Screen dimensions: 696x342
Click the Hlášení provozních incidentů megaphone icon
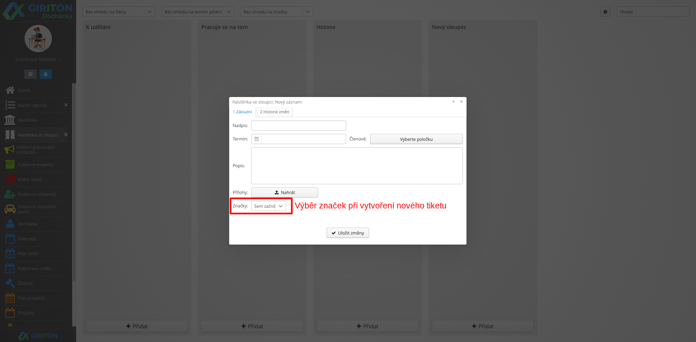click(9, 149)
